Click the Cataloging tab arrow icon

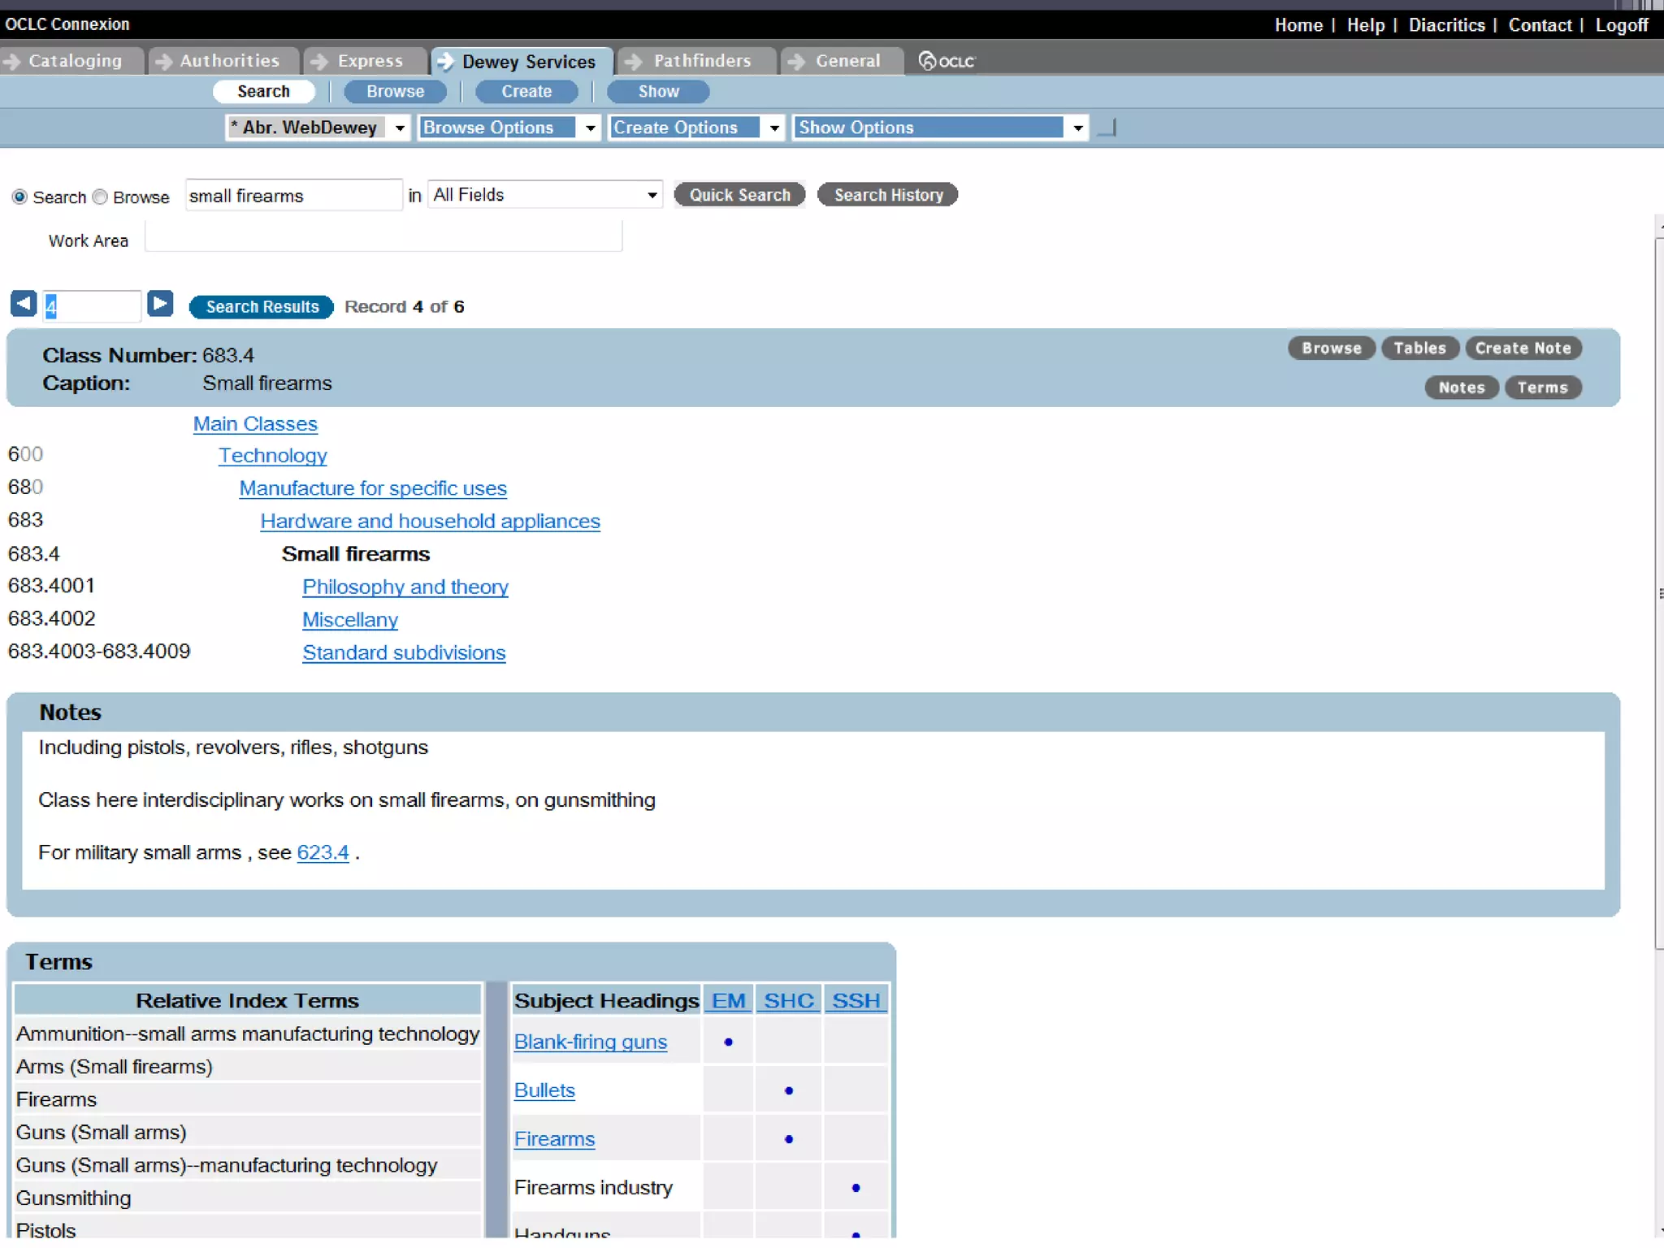pyautogui.click(x=11, y=61)
